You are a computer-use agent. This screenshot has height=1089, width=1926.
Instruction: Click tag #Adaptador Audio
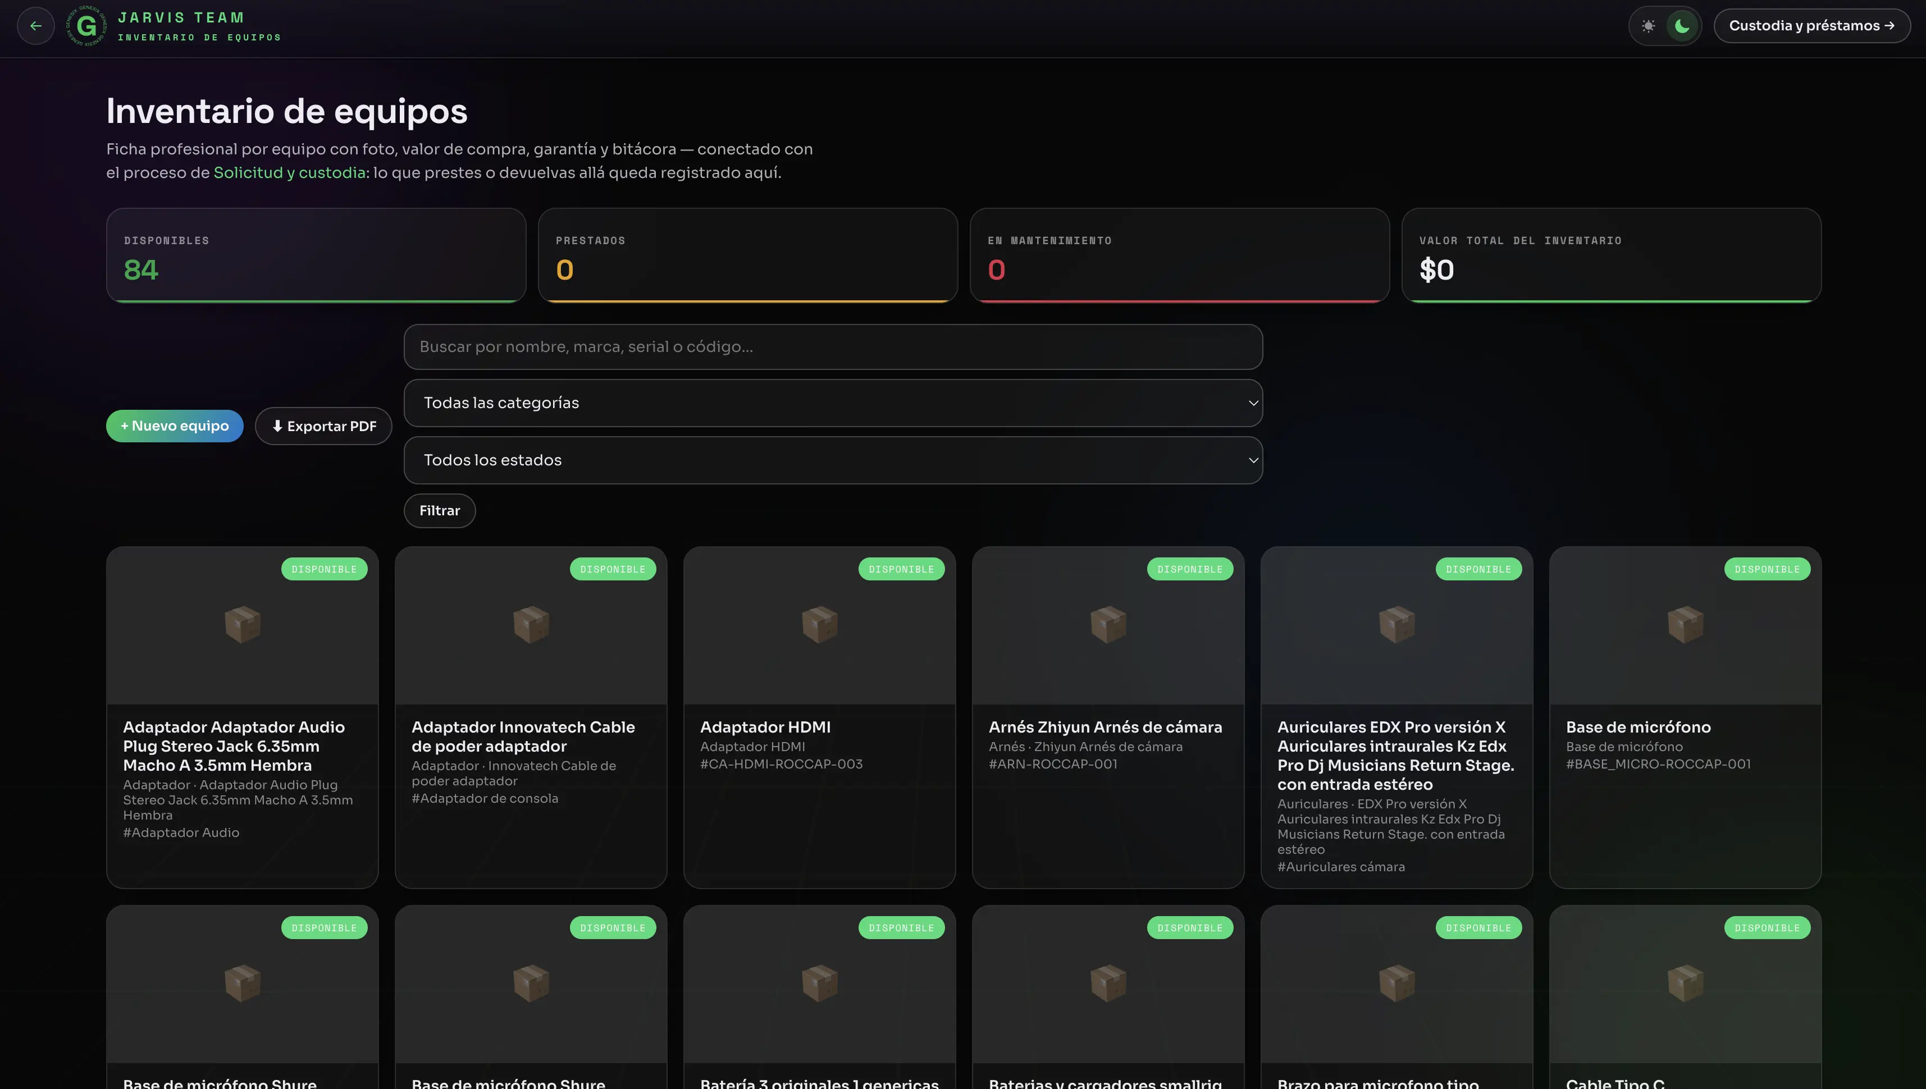[181, 833]
